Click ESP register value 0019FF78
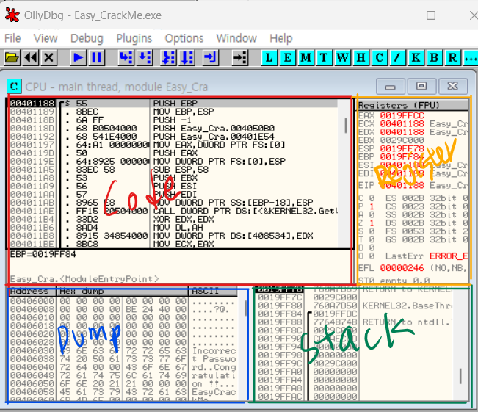Viewport: 478px width, 412px height. [402, 148]
